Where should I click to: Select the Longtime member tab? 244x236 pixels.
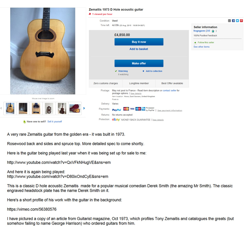[139, 83]
